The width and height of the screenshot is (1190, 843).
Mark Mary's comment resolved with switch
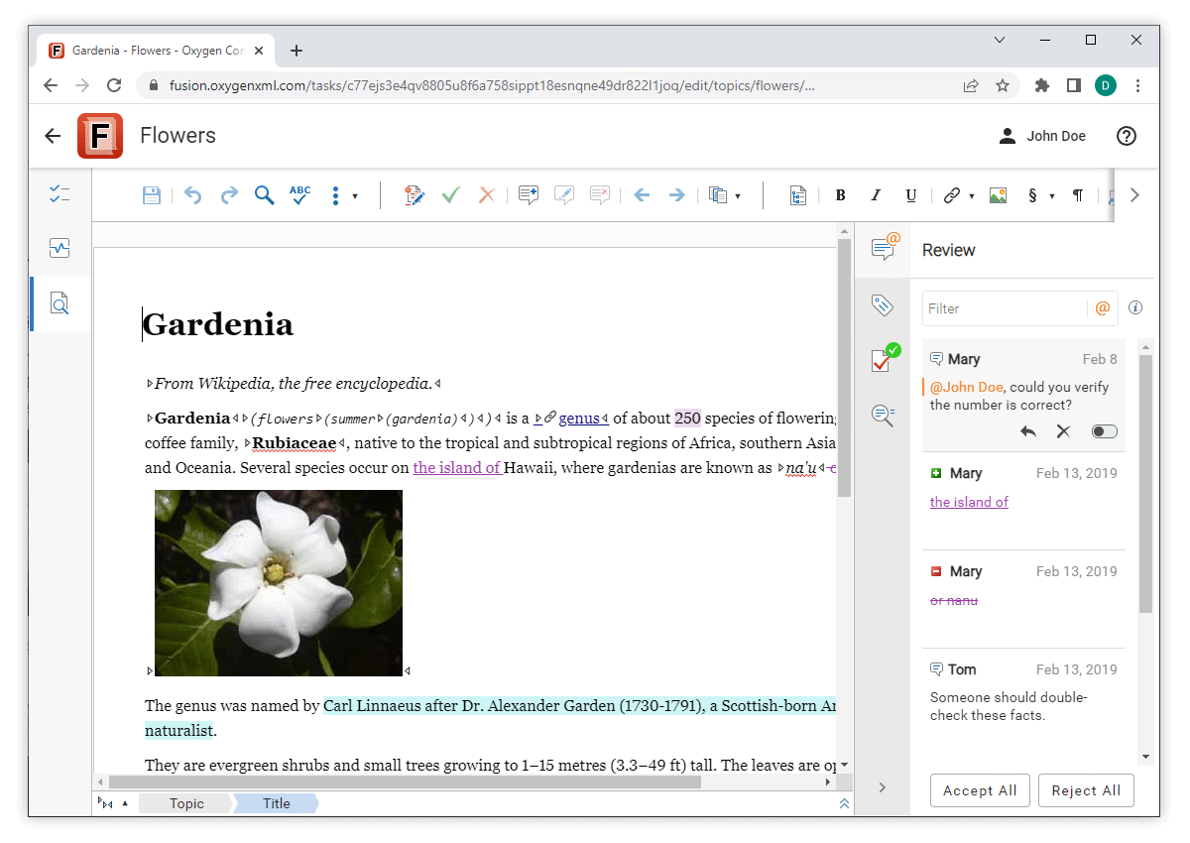1104,431
